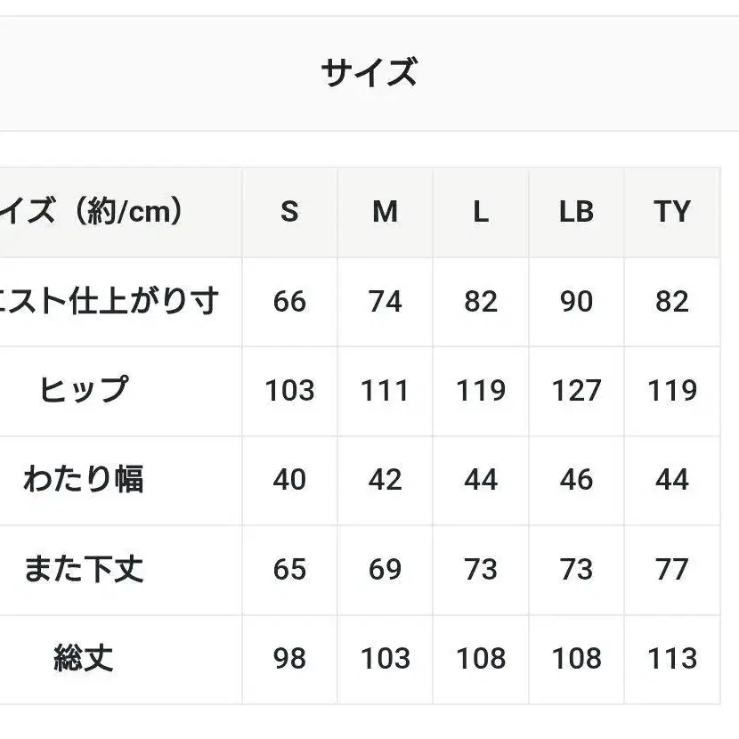This screenshot has width=739, height=739.
Task: Click 総丈 value 113 for size TY
Action: [x=672, y=659]
